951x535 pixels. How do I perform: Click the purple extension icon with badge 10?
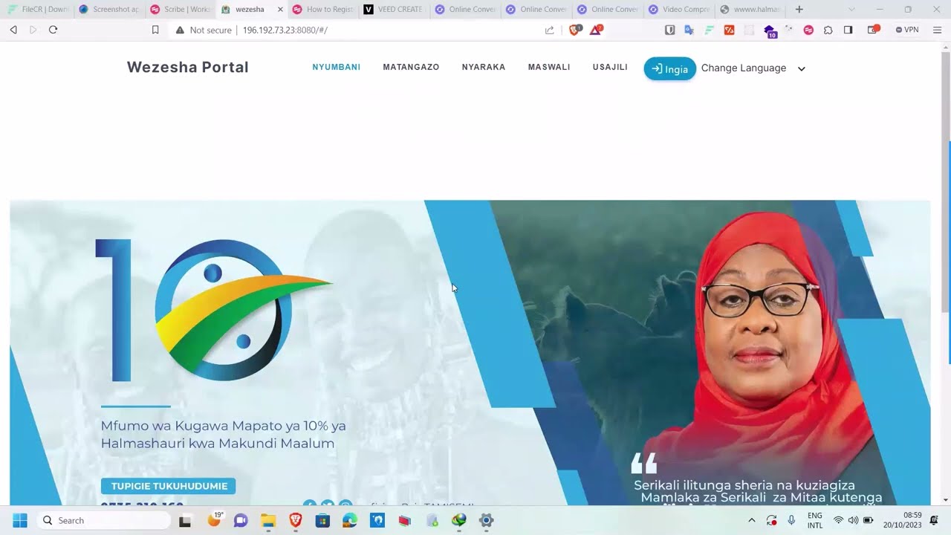tap(770, 30)
